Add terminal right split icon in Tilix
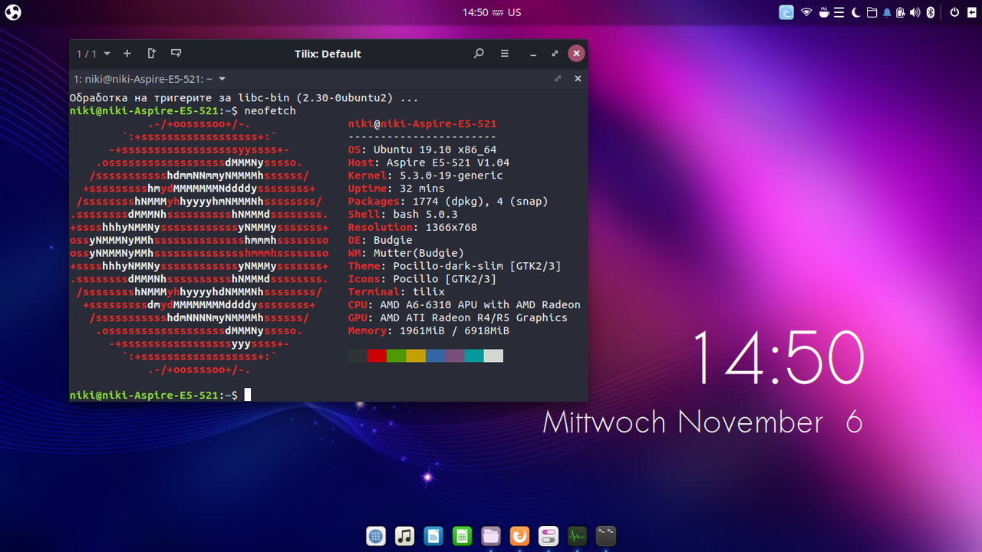The width and height of the screenshot is (982, 552). point(152,54)
